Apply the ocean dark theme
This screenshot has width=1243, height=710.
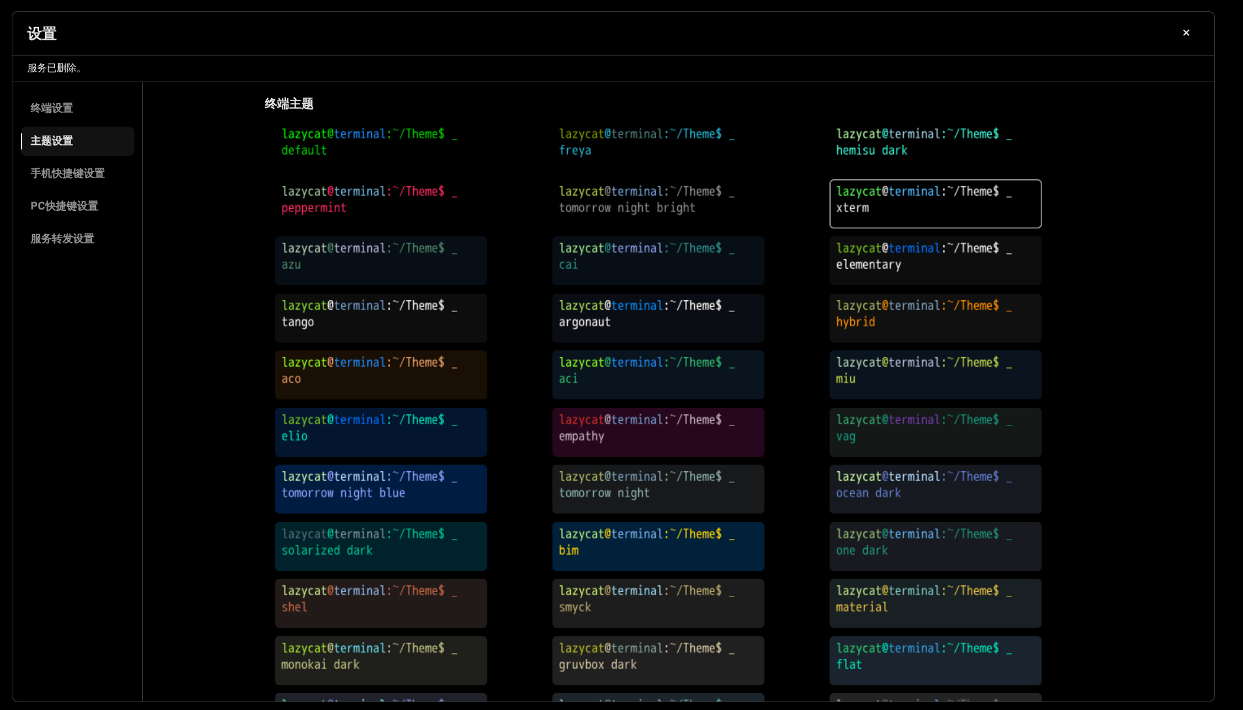tap(936, 489)
